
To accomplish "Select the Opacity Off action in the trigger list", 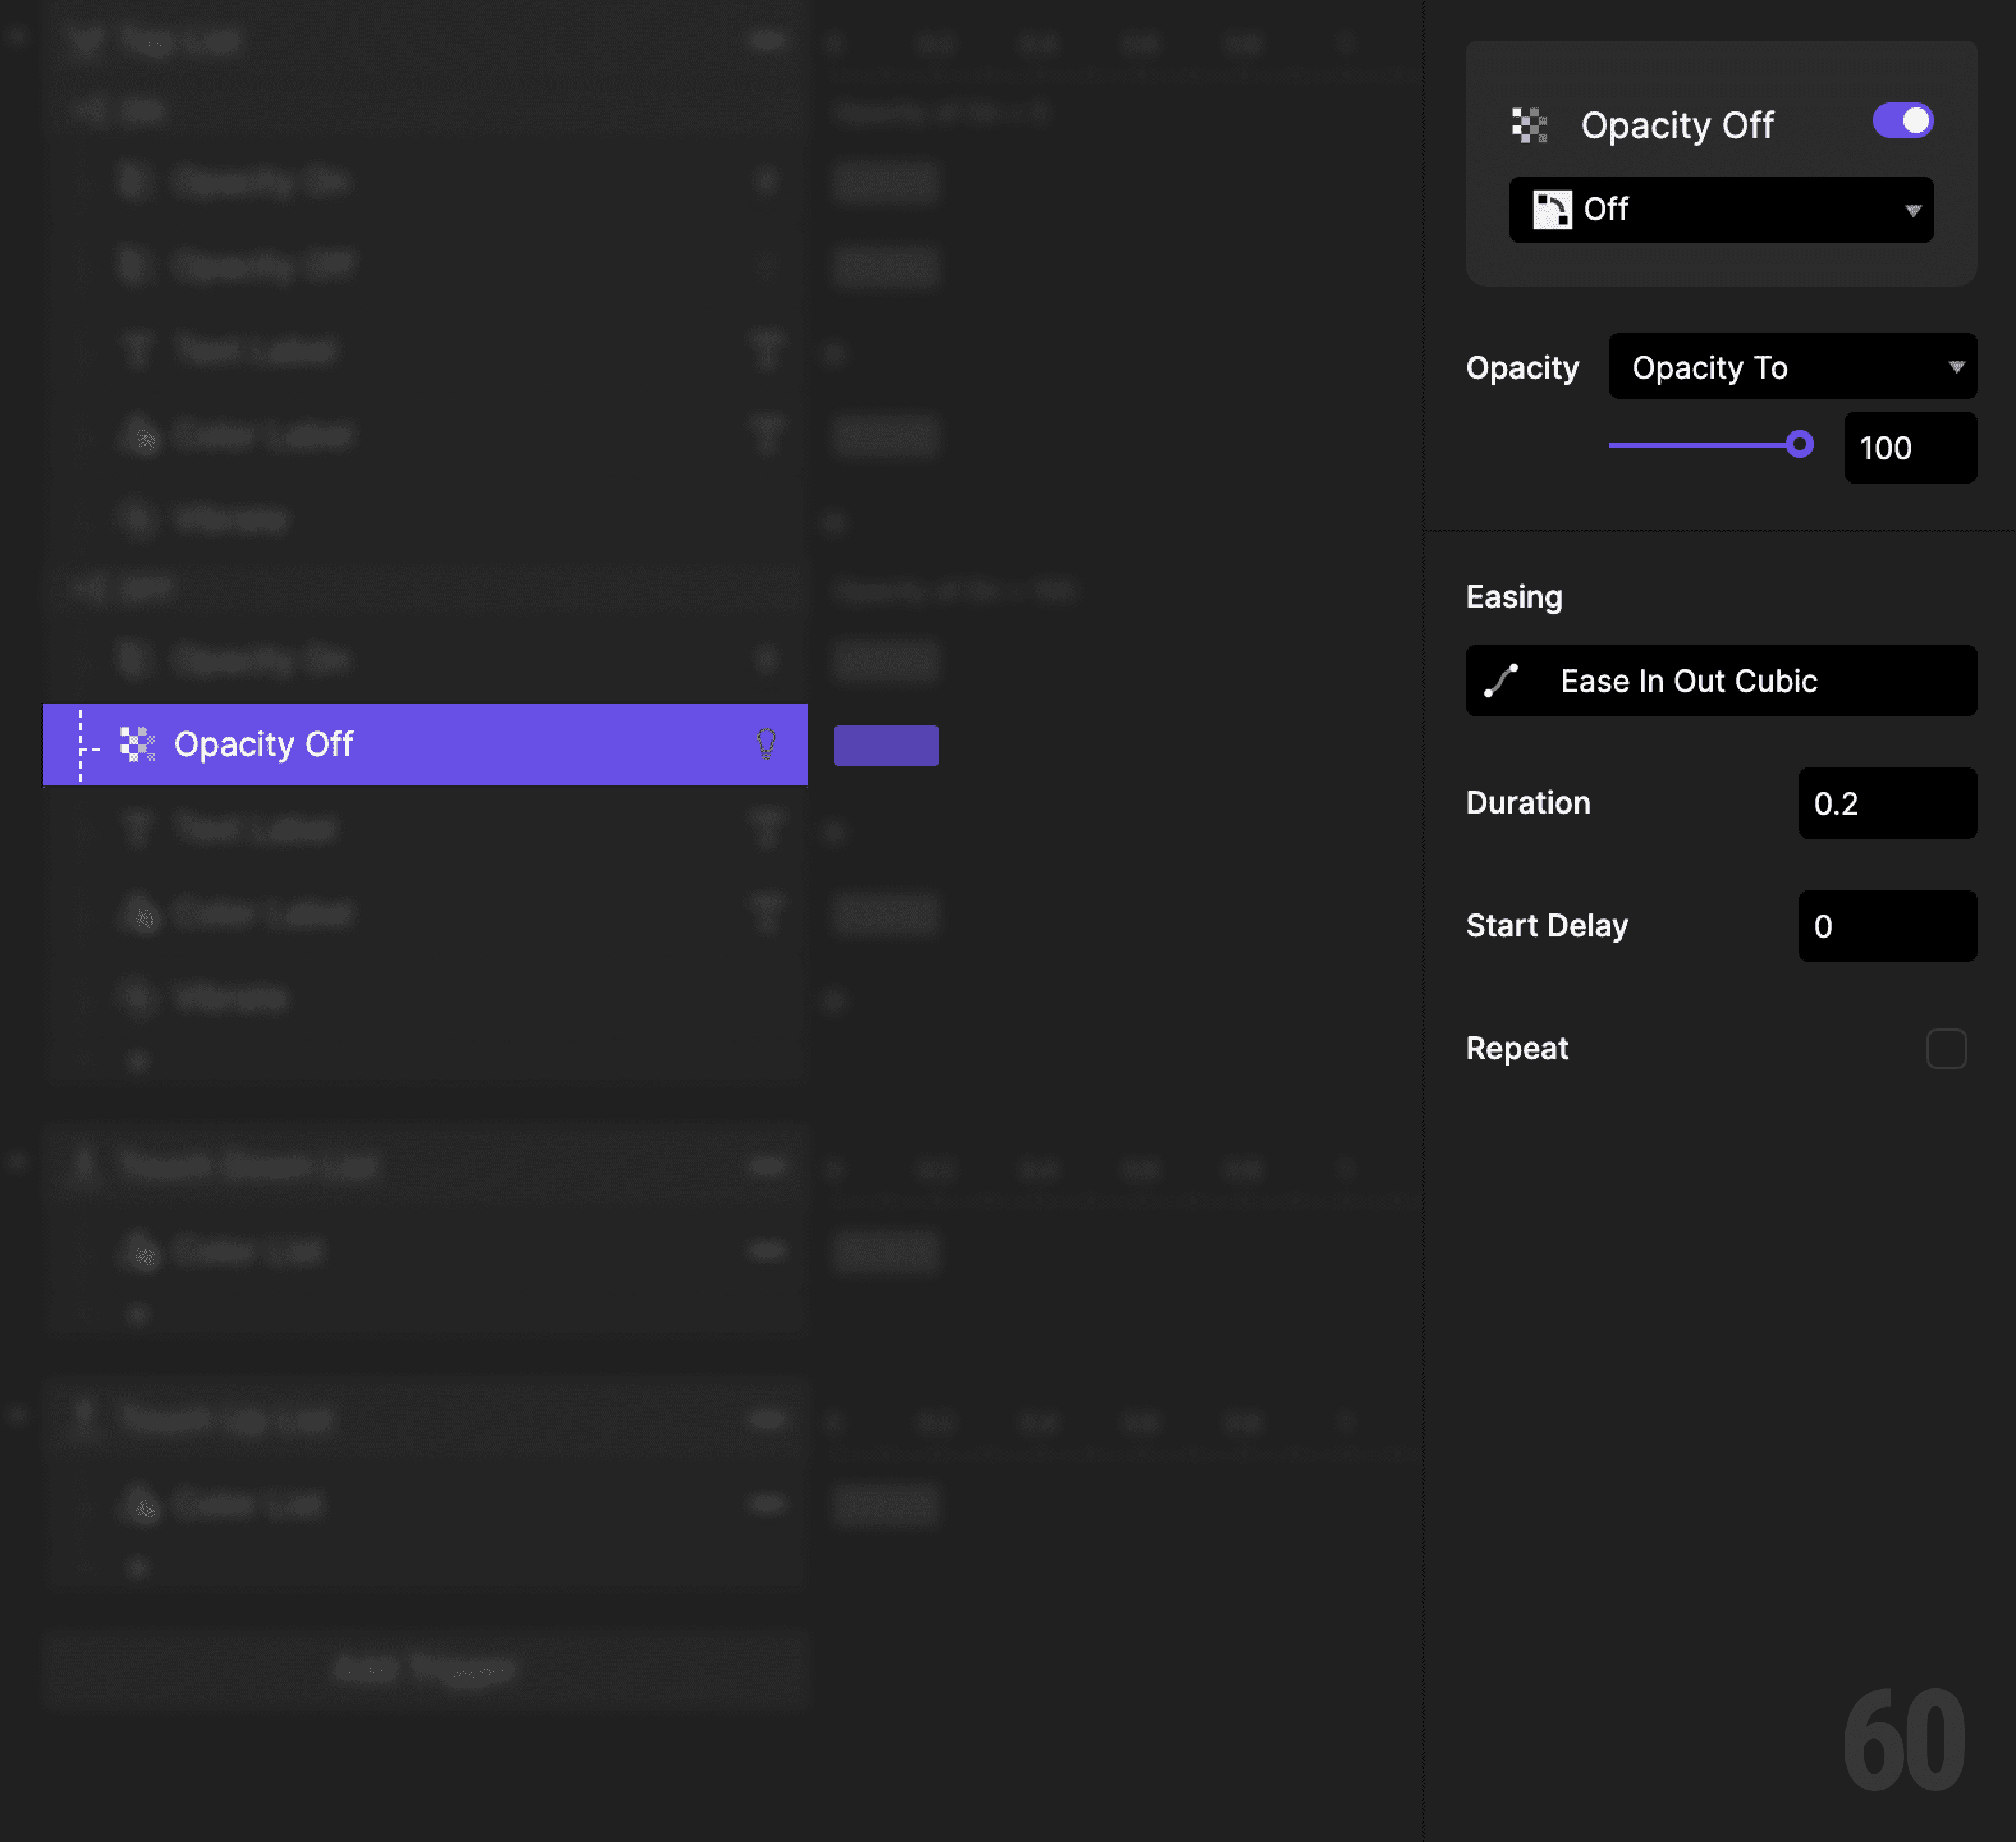I will 300,744.
